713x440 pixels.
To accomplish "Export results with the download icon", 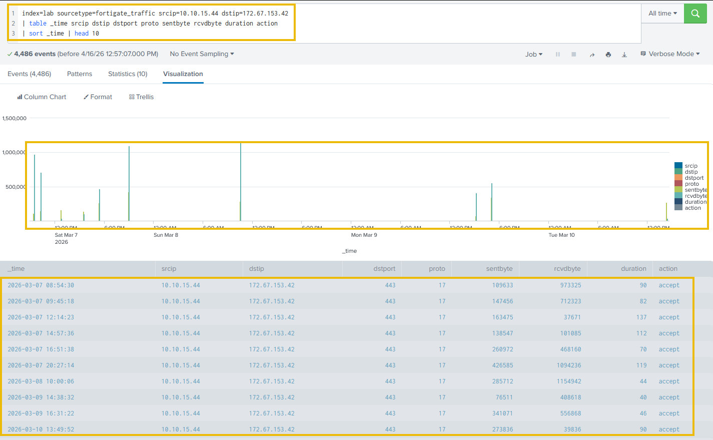I will (x=624, y=55).
